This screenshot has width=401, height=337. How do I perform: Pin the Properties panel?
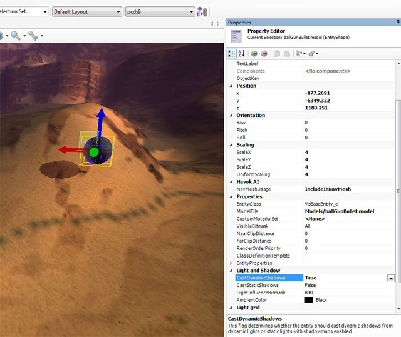398,22
